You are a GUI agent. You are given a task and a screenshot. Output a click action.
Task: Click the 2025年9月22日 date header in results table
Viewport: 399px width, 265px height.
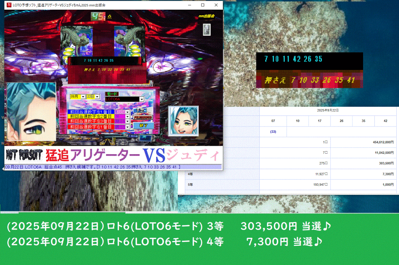click(328, 110)
